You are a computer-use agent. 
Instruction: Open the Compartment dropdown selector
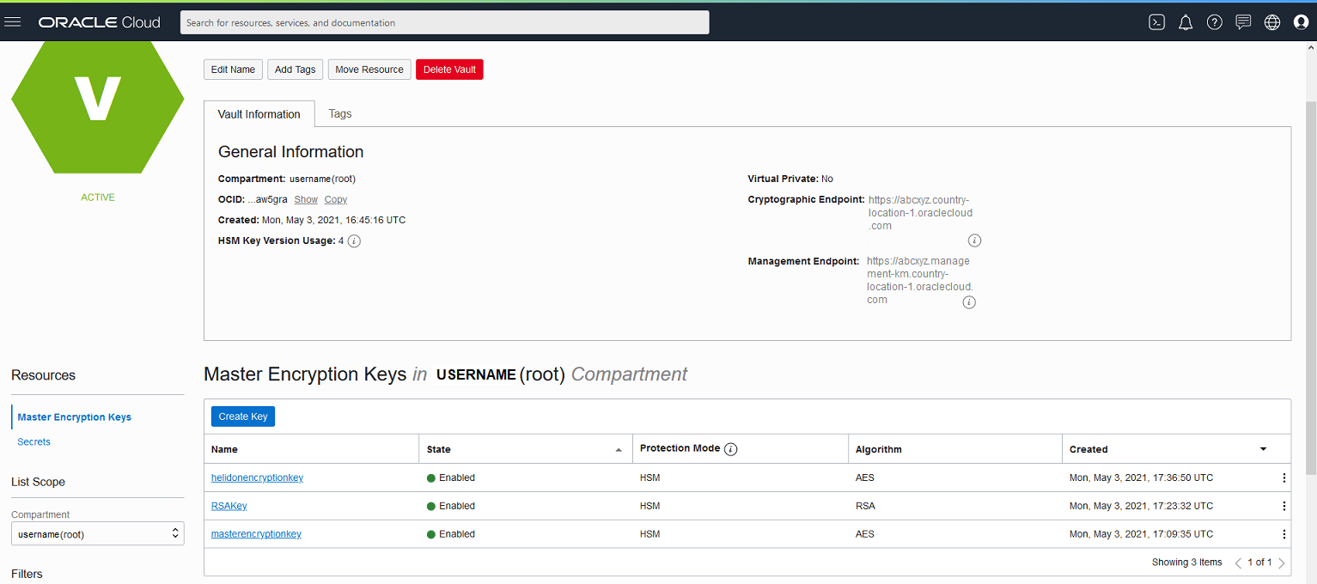97,534
